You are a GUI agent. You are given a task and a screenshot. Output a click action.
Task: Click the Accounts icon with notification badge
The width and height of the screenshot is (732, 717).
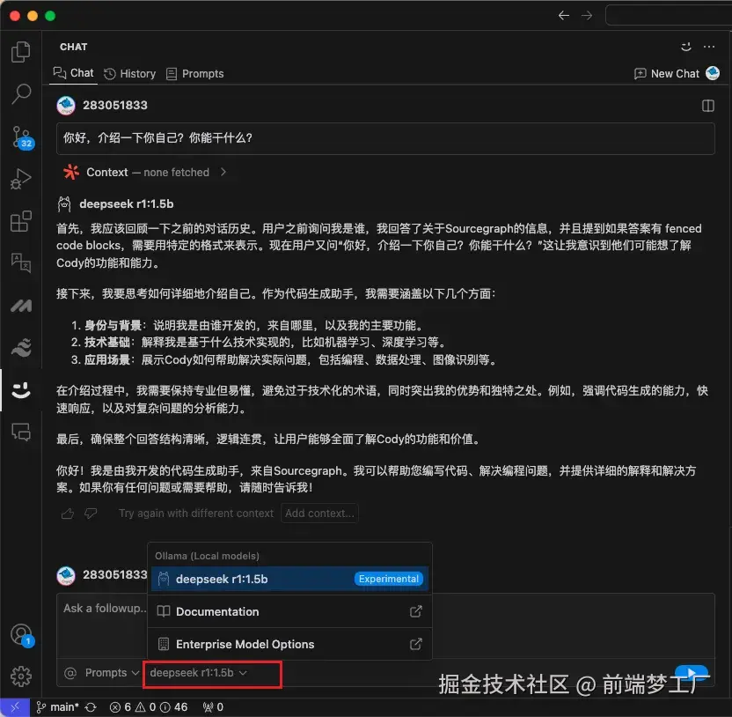click(21, 633)
